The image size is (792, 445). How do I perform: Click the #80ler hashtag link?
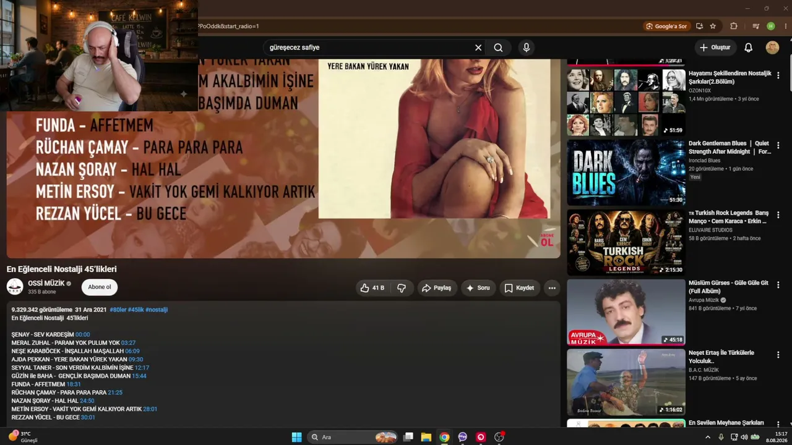[118, 310]
